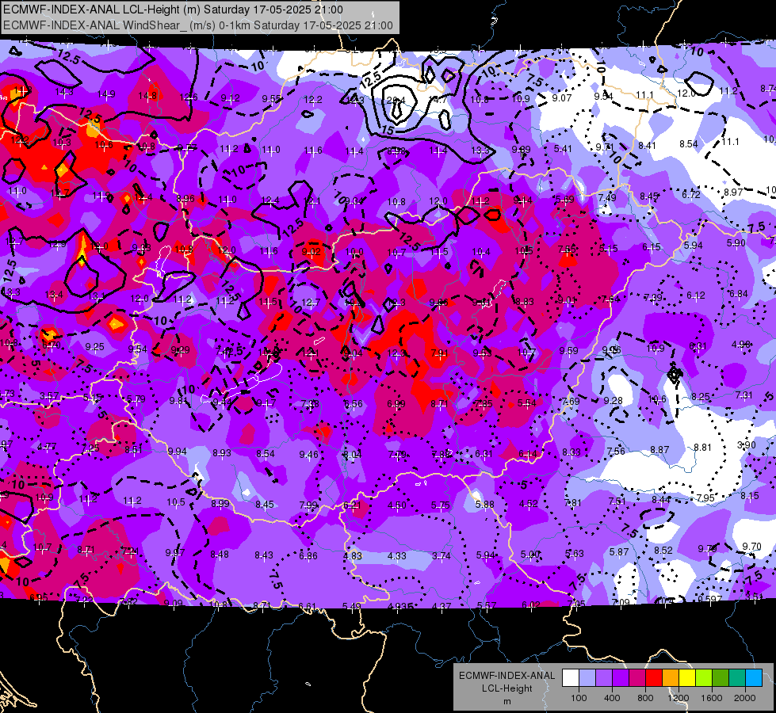776x713 pixels.
Task: Click the magenta legend swatch
Action: (x=637, y=678)
